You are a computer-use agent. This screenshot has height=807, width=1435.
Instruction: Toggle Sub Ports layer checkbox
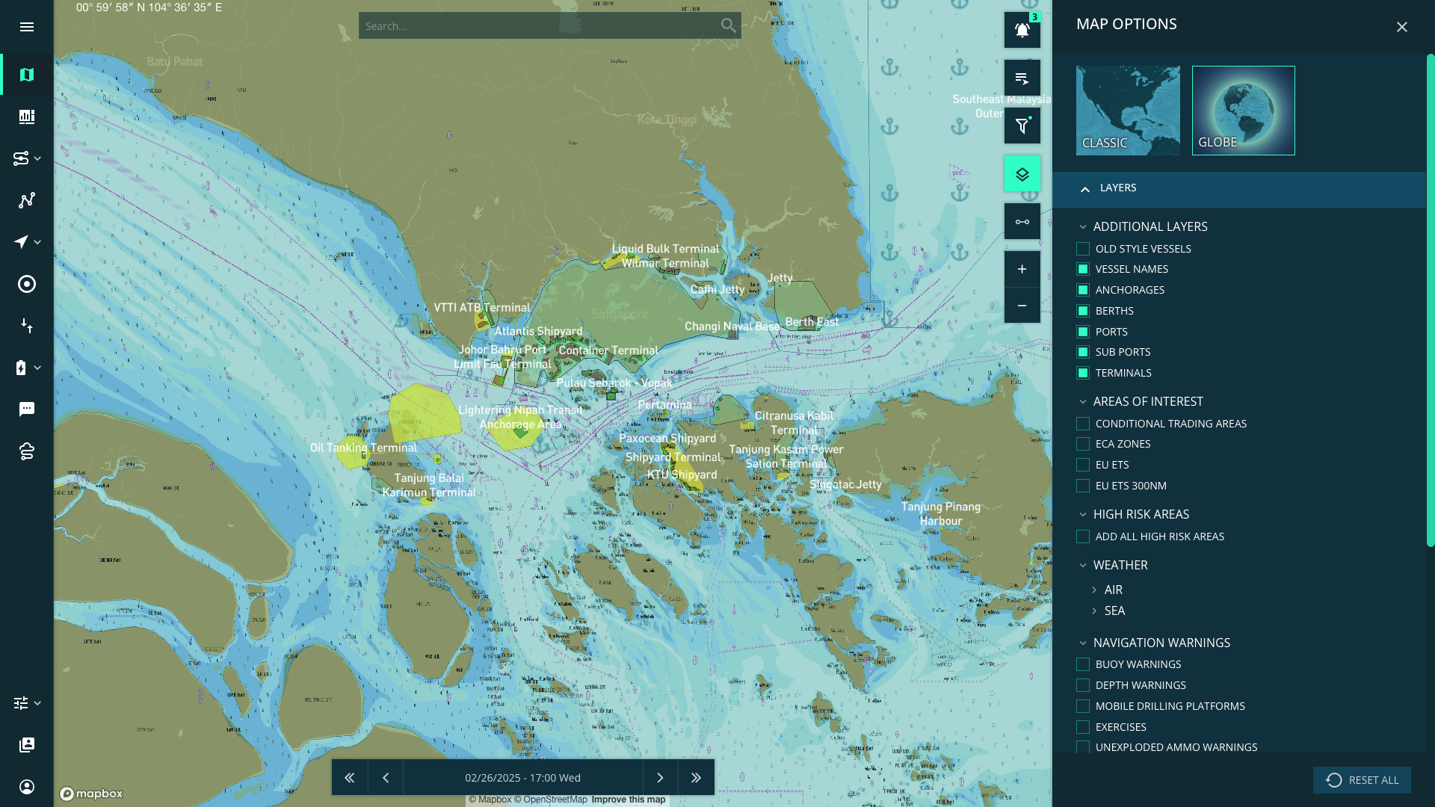pyautogui.click(x=1082, y=352)
